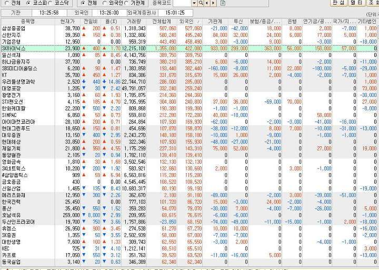Select the 제일기획 row name

(x=12, y=148)
